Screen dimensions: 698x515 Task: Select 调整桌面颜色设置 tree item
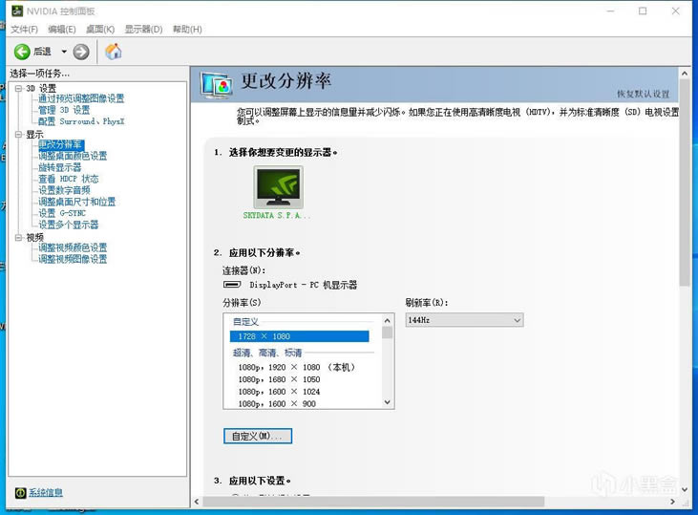pos(73,156)
